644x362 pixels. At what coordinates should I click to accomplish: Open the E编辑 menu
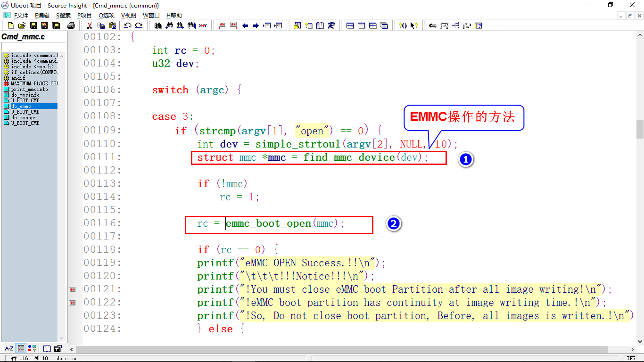[x=42, y=16]
